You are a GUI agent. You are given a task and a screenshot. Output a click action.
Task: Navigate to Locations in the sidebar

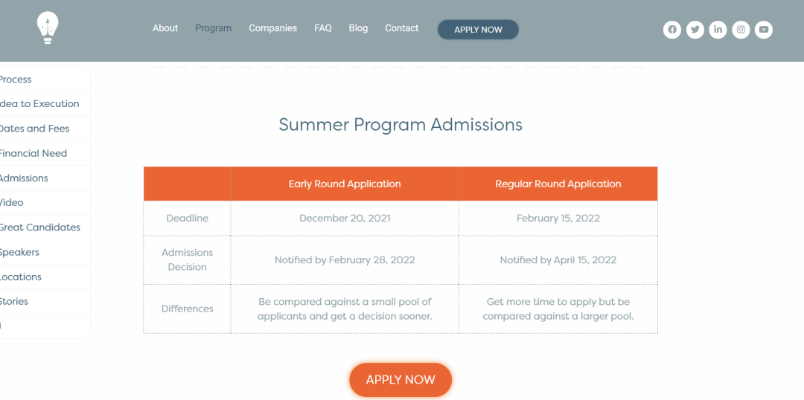[20, 277]
